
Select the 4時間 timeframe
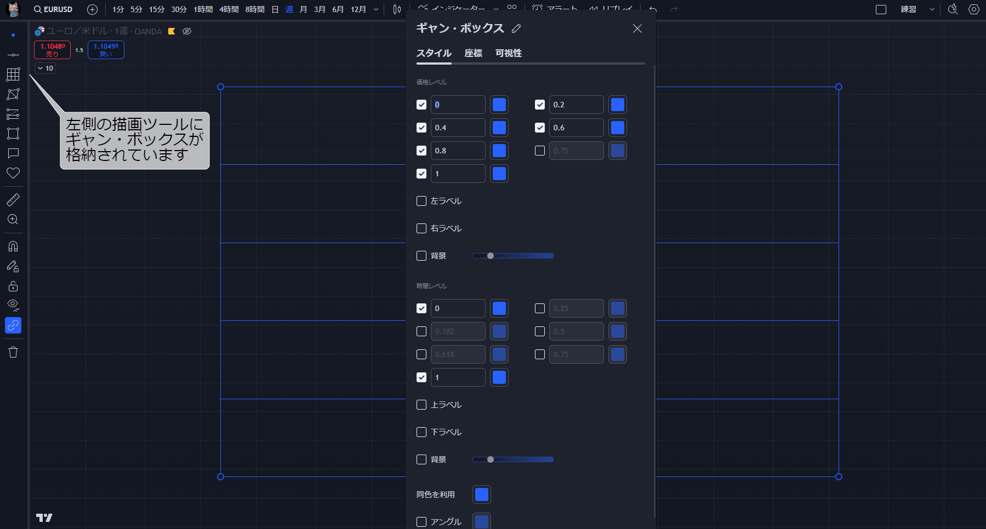[x=229, y=9]
